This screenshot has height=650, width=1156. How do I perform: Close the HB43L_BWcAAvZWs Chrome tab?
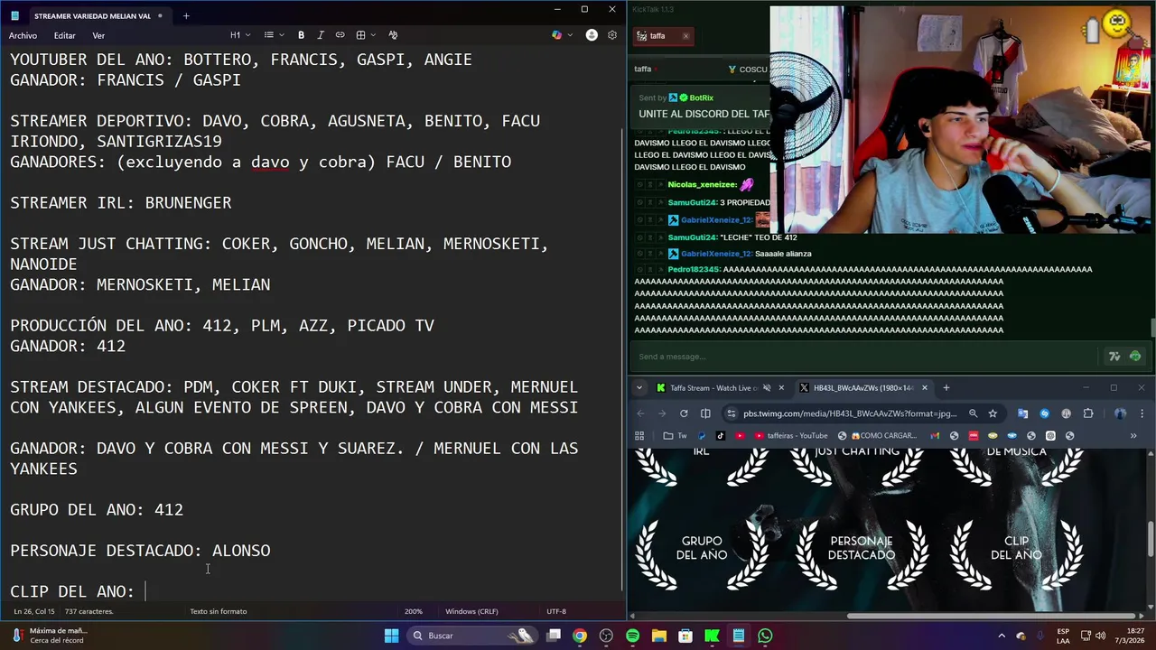coord(924,388)
